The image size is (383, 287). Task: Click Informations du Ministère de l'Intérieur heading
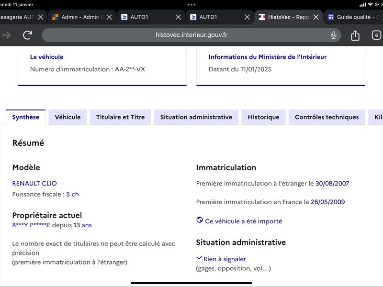click(268, 57)
